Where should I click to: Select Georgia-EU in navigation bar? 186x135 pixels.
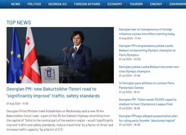[x=57, y=4]
